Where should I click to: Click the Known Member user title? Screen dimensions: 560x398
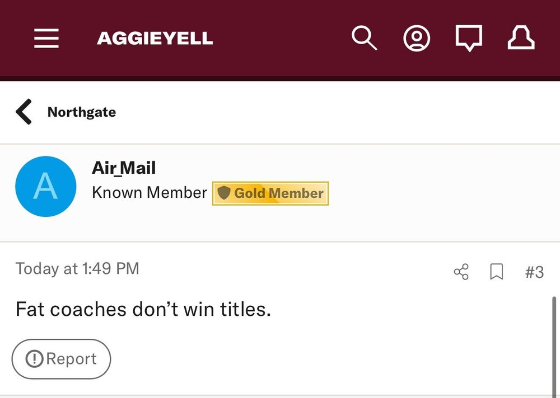coord(150,193)
